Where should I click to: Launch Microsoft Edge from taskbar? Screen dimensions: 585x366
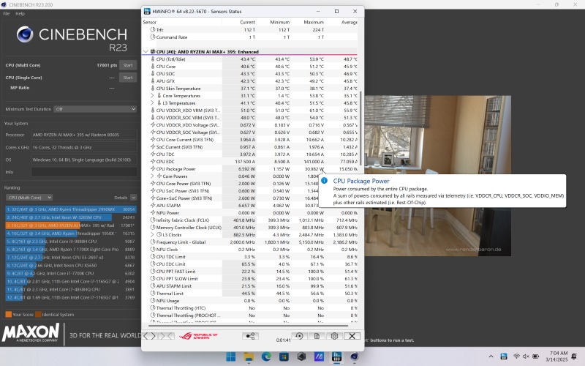(x=266, y=356)
